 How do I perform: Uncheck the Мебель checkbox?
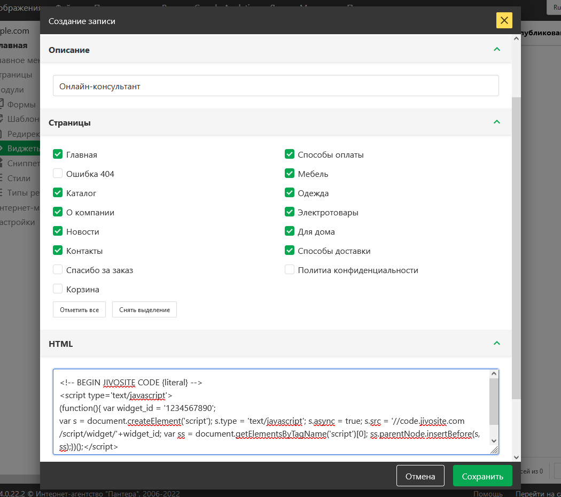click(x=290, y=174)
